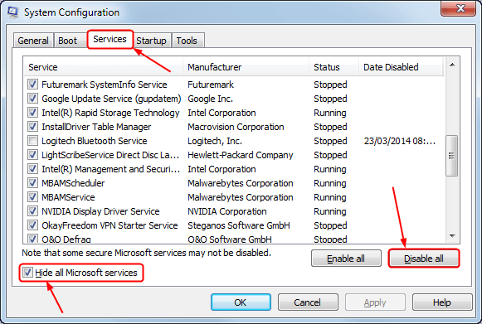Viewport: 482px width, 324px height.
Task: Toggle Intel(R) Rapid Storage Technology checkbox
Action: click(x=32, y=113)
